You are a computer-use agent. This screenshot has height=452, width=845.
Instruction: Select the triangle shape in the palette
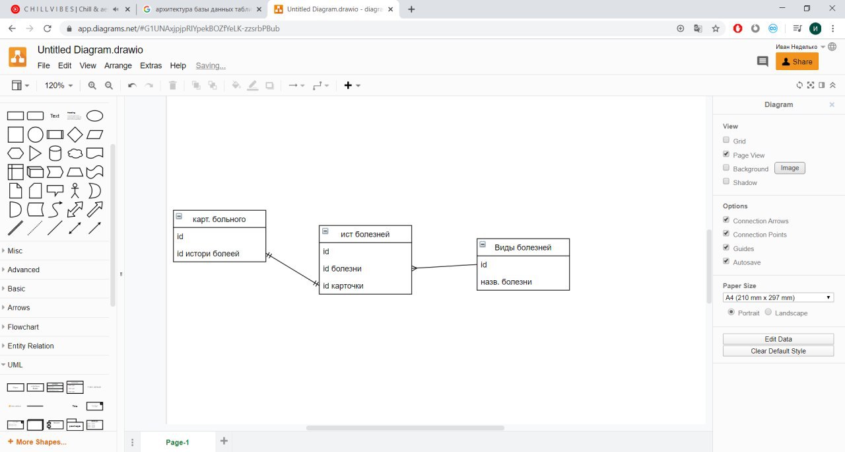[x=36, y=154]
